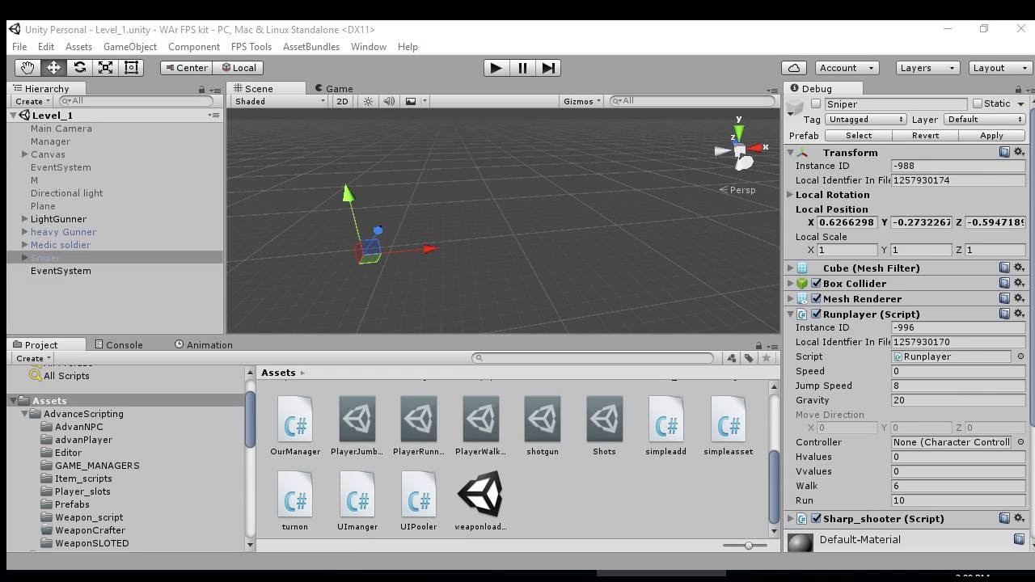Toggle the Runplayer script enabled checkbox
Image resolution: width=1035 pixels, height=582 pixels.
(x=816, y=314)
